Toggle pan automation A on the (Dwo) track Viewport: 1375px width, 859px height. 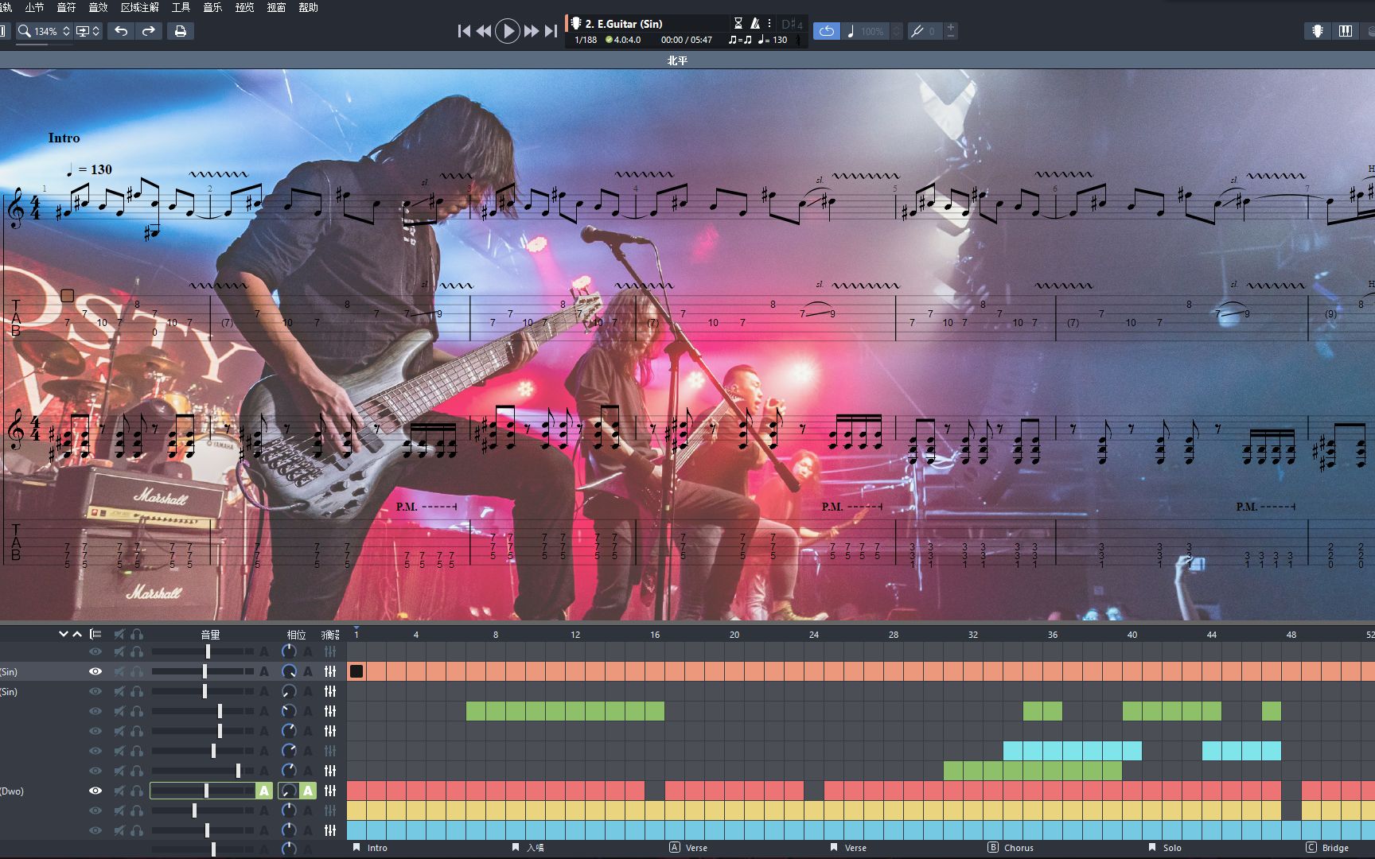coord(308,791)
